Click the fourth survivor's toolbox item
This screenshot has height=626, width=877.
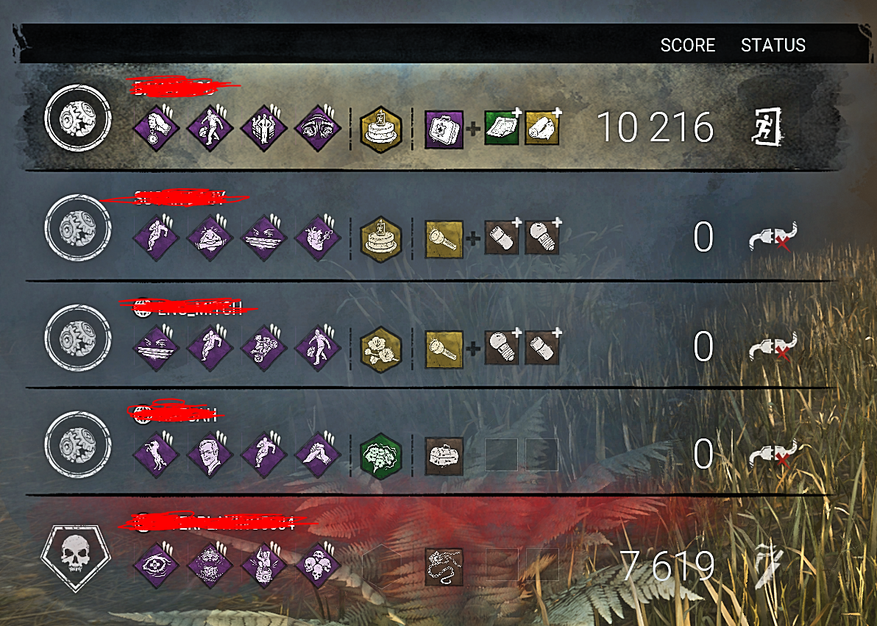click(x=444, y=456)
